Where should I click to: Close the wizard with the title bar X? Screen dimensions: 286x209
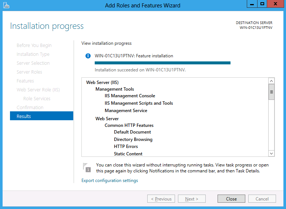[275, 4]
